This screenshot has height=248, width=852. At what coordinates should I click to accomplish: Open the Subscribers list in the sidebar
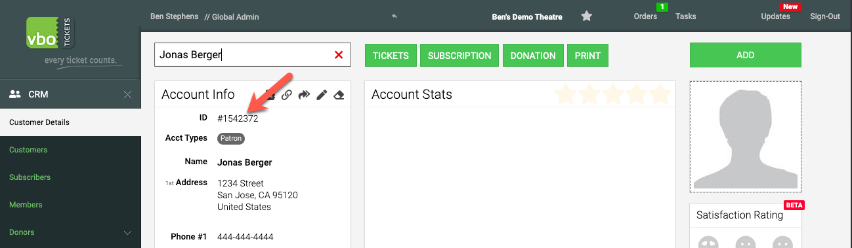30,177
